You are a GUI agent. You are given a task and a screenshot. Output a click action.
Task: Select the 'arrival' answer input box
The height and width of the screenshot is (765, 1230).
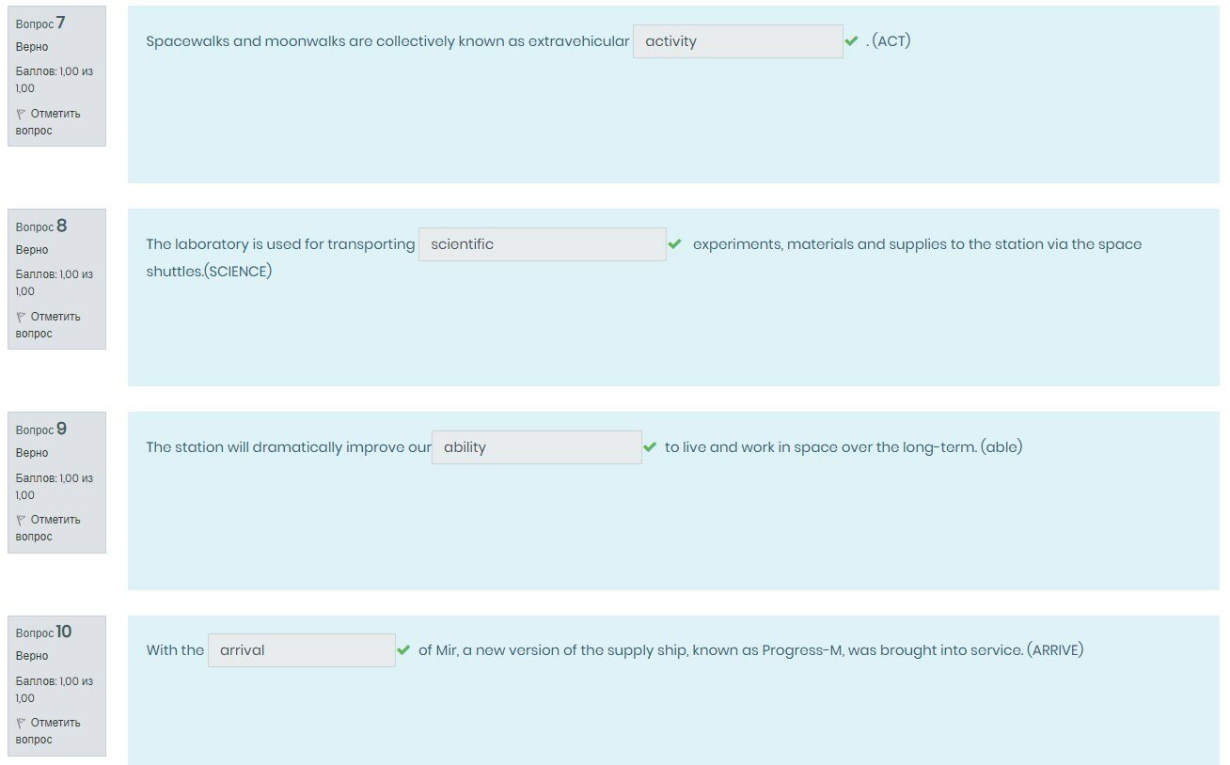coord(301,650)
